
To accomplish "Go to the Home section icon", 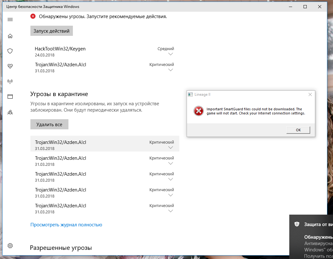I will pyautogui.click(x=10, y=36).
